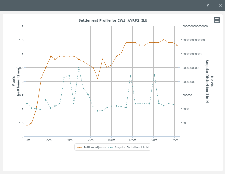Image resolution: width=225 pixels, height=174 pixels.
Task: Click the 175m x-axis label
Action: (x=175, y=140)
